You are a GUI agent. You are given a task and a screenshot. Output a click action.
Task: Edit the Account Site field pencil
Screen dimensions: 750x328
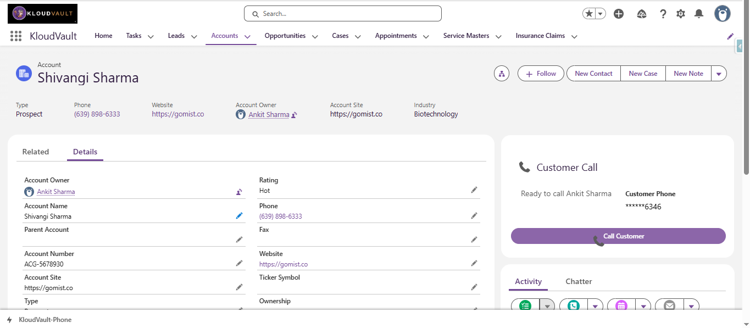239,287
